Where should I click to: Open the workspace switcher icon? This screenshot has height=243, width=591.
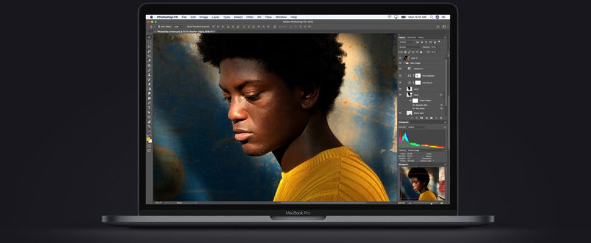(444, 27)
